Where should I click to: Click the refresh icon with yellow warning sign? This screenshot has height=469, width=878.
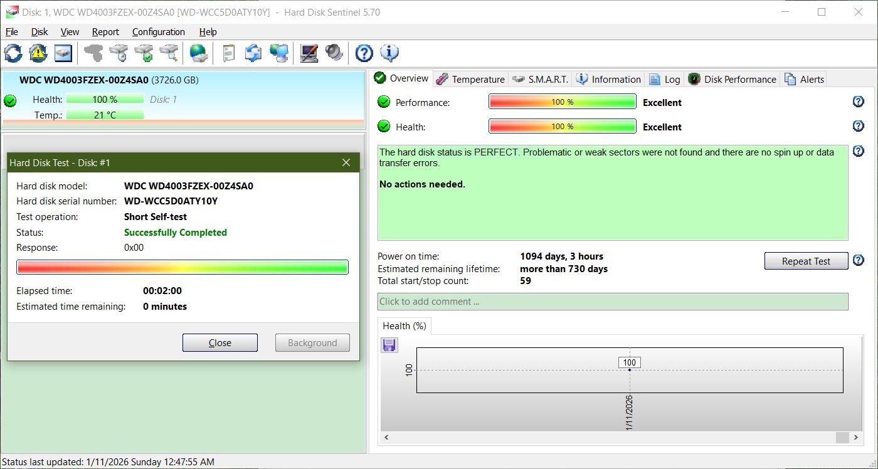point(38,53)
